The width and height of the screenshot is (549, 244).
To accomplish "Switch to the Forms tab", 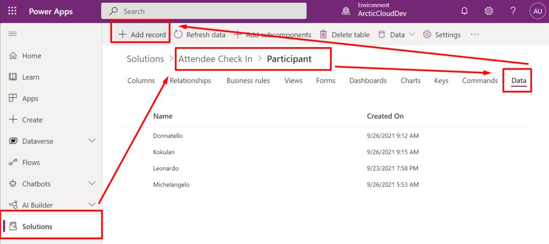I will click(325, 81).
